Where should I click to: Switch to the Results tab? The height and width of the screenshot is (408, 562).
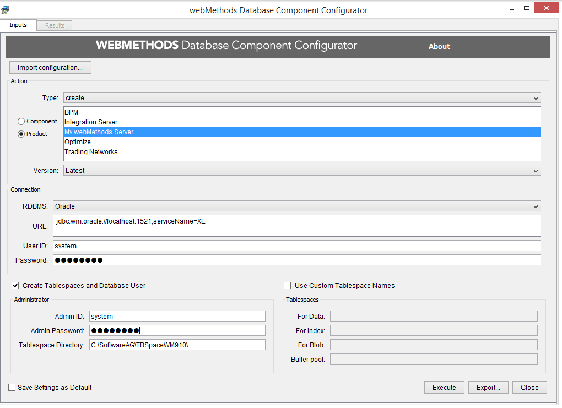click(x=55, y=25)
